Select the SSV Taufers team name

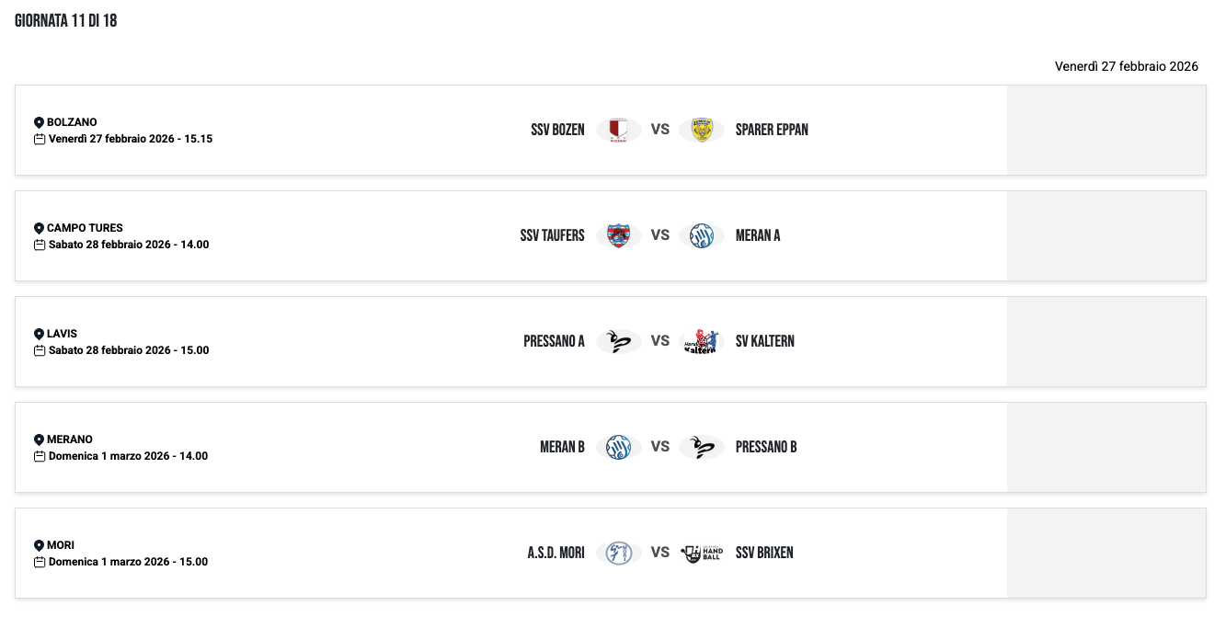coord(552,235)
